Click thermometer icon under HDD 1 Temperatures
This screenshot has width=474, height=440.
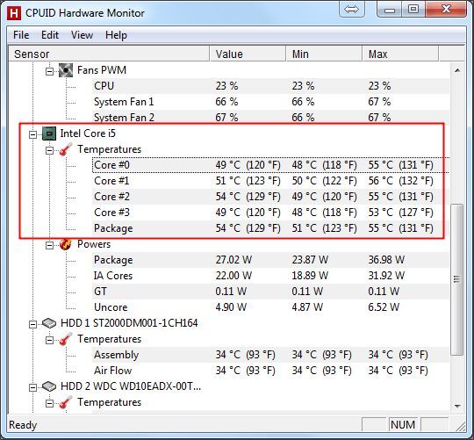tap(66, 339)
